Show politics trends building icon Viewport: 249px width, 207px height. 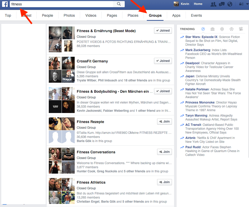213,29
